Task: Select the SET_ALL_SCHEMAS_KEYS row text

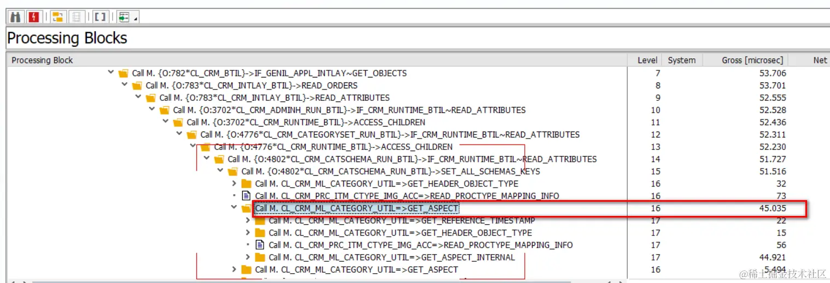Action: [391, 171]
